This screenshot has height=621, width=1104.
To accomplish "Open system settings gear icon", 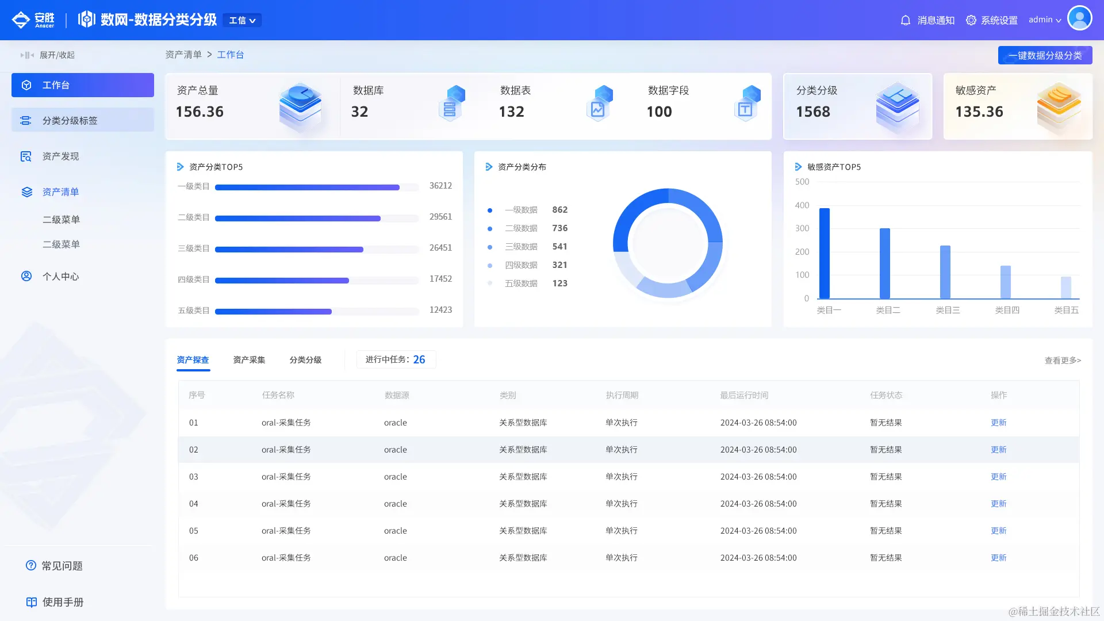I will point(971,20).
